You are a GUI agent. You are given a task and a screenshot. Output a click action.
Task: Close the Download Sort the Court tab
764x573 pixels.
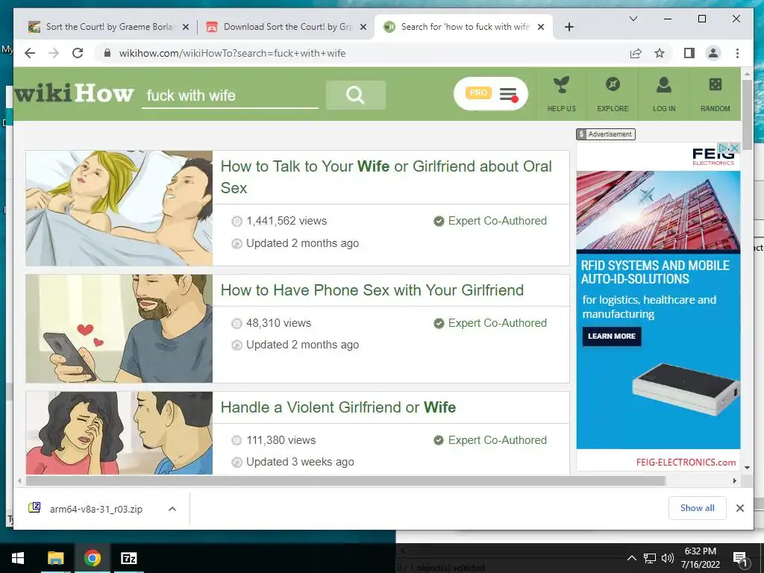coord(363,27)
